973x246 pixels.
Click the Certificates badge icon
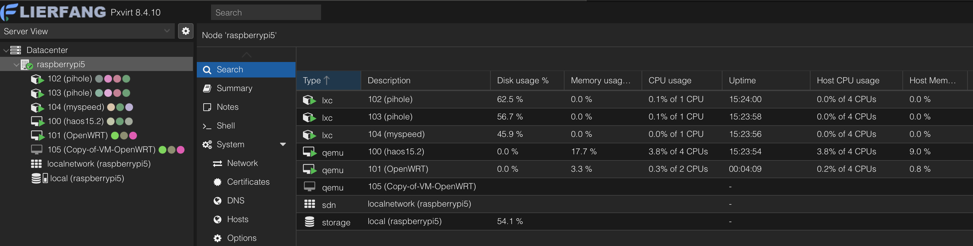(217, 182)
